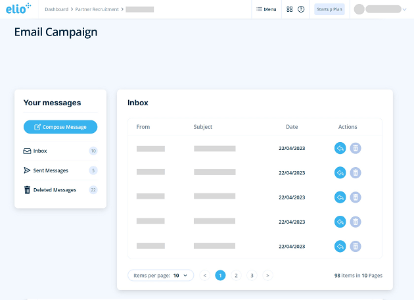Click the Startup Plan badge
The height and width of the screenshot is (300, 414).
329,9
